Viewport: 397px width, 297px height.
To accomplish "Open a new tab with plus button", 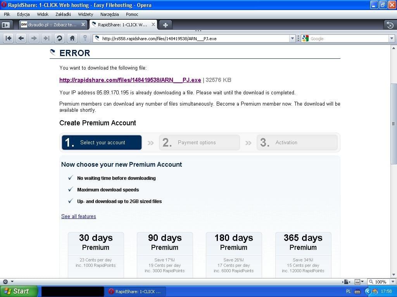I will point(165,25).
